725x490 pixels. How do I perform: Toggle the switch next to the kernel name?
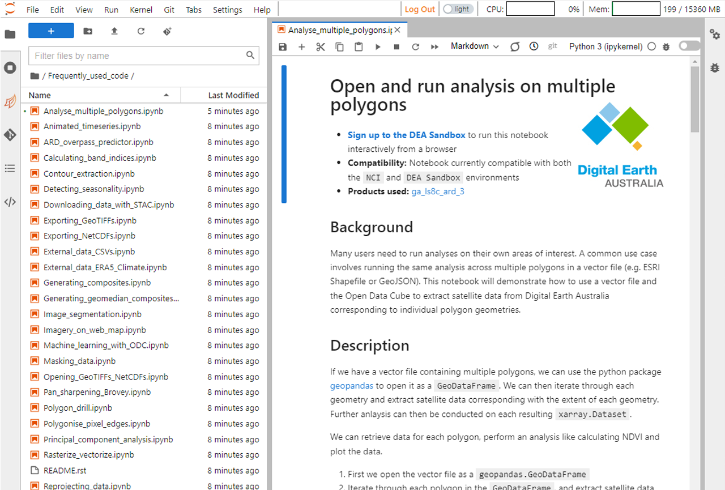689,46
